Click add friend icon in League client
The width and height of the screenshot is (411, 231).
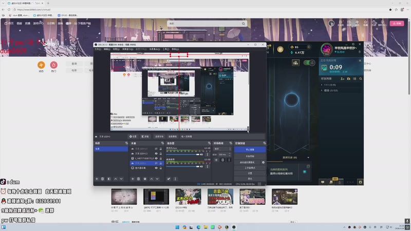pos(342,79)
